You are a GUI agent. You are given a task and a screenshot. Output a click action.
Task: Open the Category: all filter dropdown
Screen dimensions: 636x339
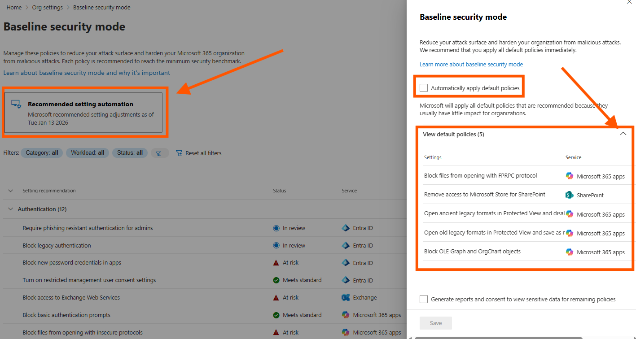[x=41, y=153]
